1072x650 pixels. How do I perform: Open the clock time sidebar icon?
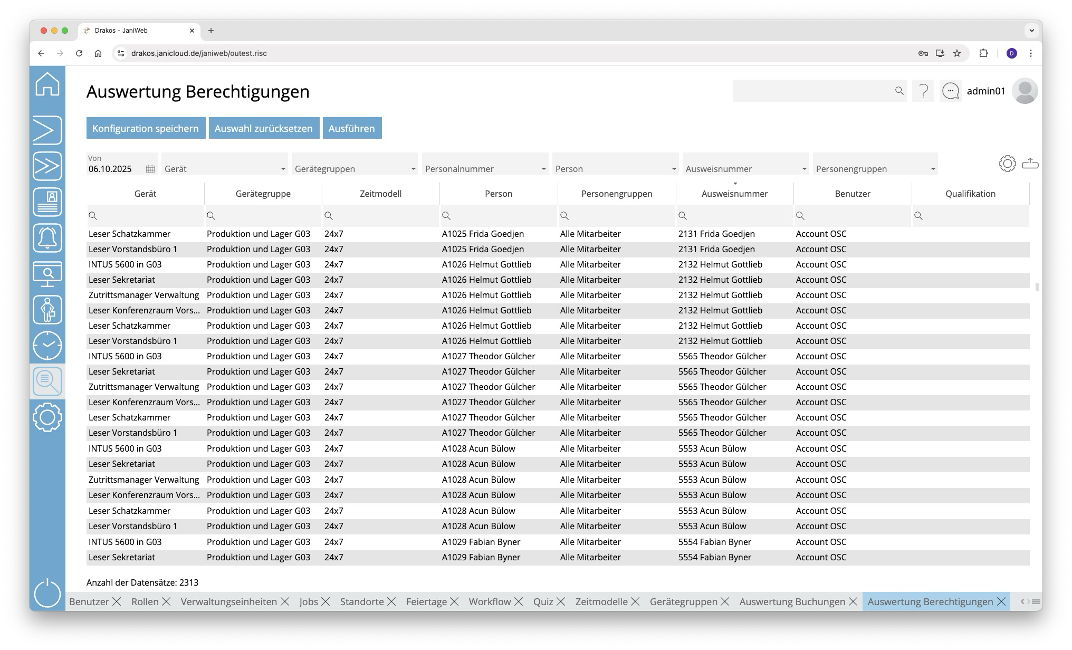coord(47,346)
